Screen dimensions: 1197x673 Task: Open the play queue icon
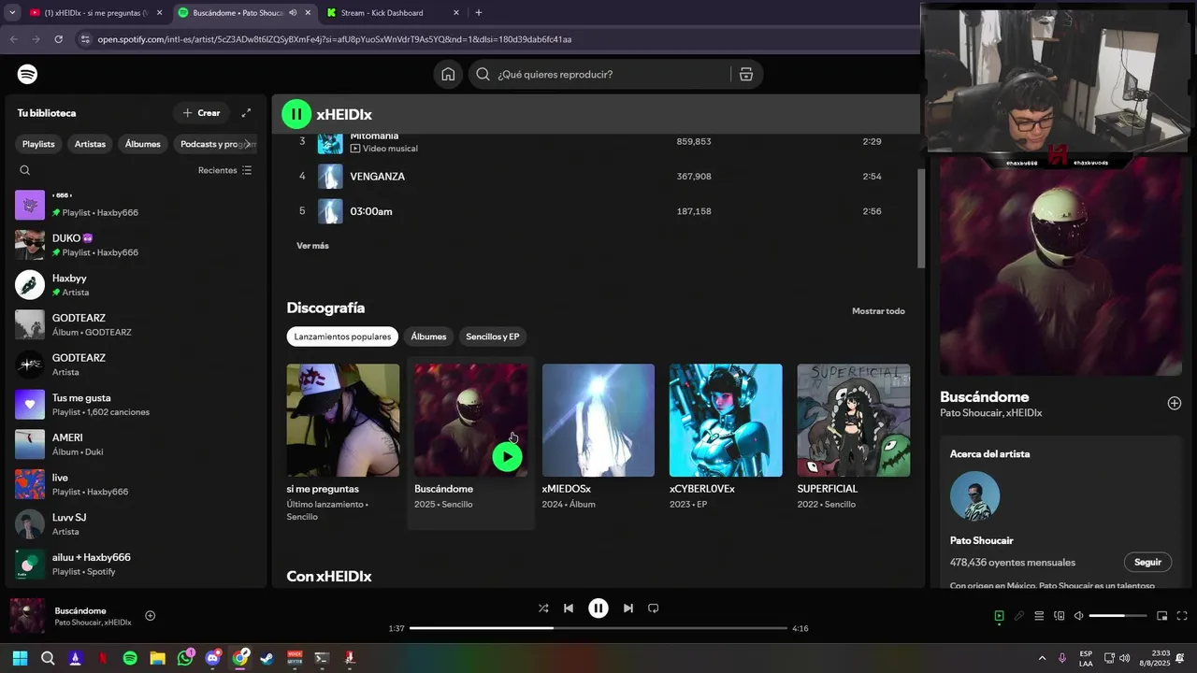click(x=1039, y=616)
